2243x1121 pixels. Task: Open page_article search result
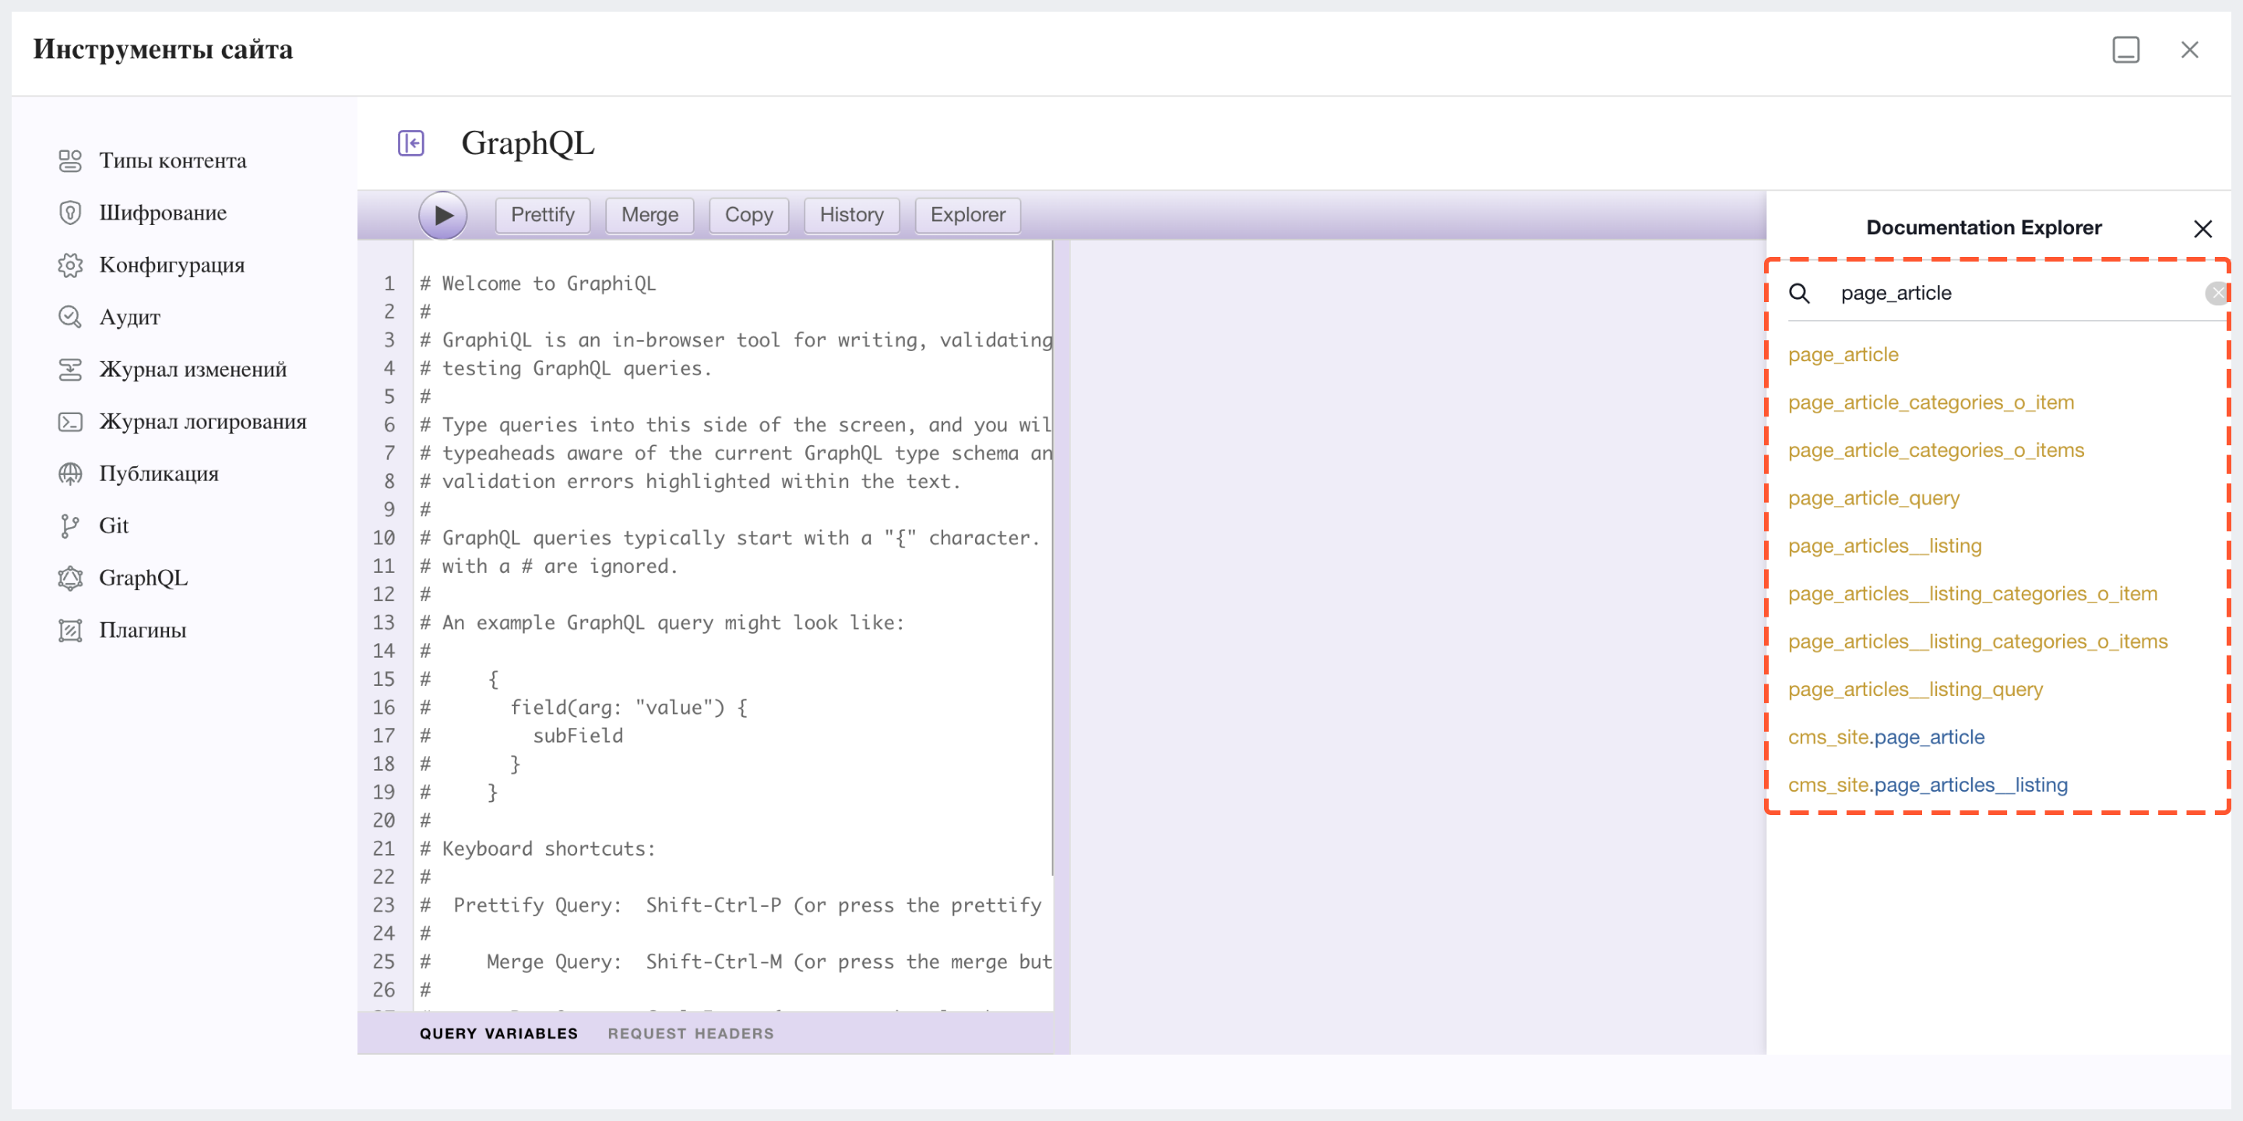[1843, 354]
